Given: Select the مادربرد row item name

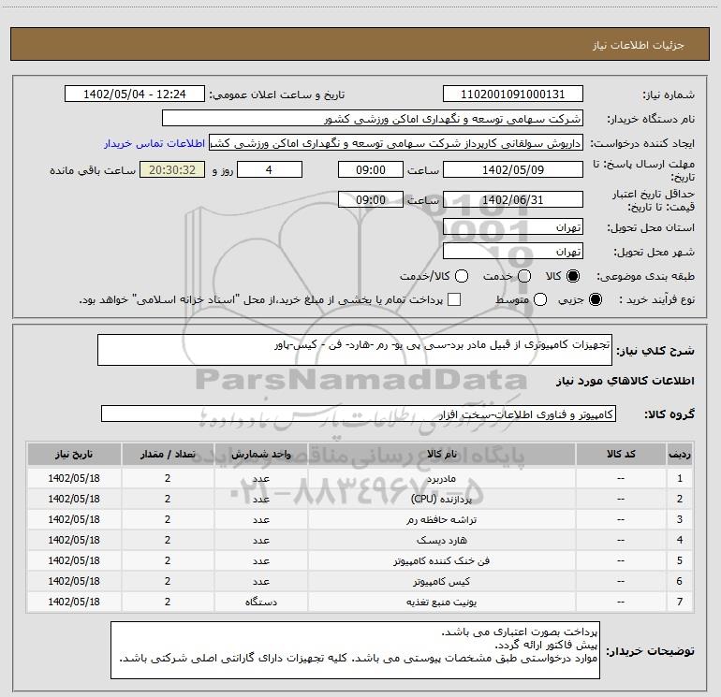Looking at the screenshot, I should coord(441,479).
